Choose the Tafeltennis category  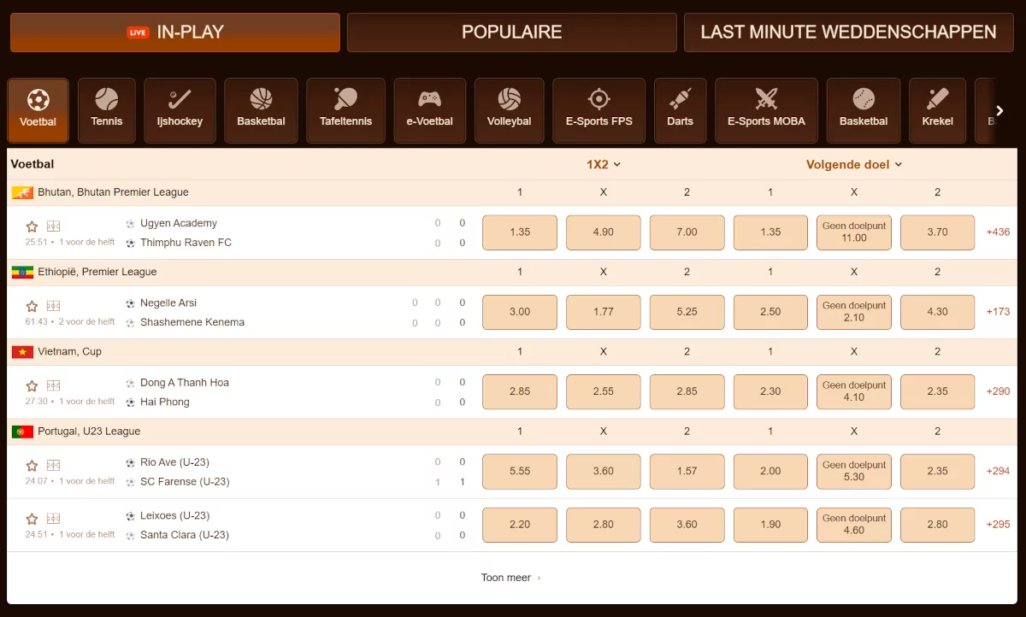pyautogui.click(x=345, y=110)
